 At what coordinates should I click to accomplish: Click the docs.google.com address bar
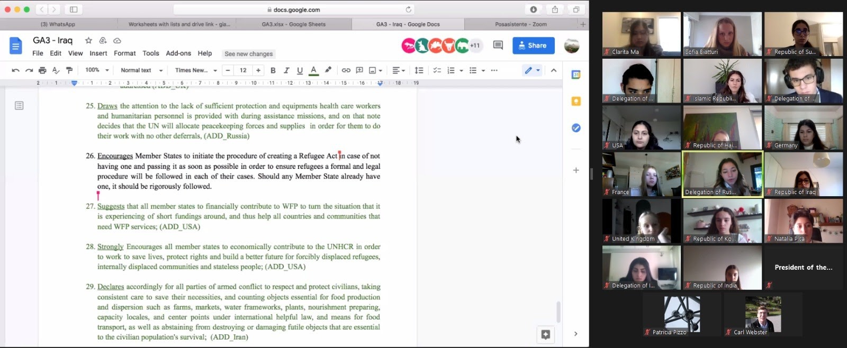click(x=294, y=10)
